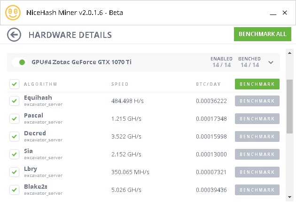Screen dimensions: 296x206
Task: Click the green Benchmark button in table header
Action: point(257,84)
